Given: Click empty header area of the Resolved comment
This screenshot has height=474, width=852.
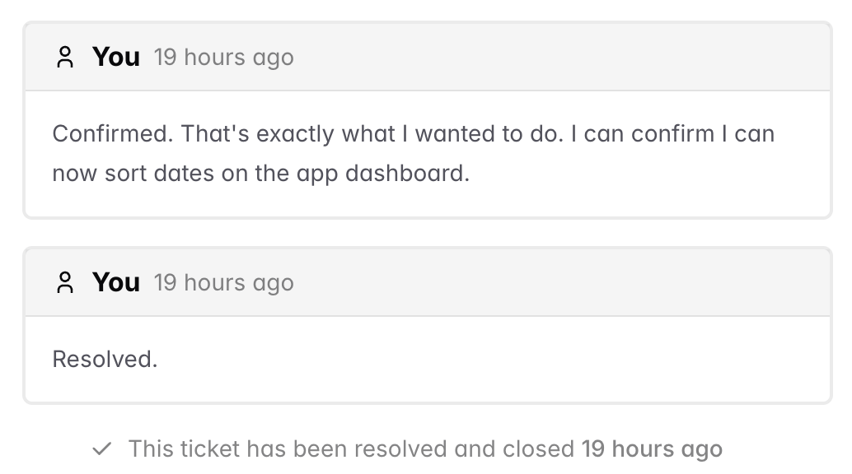Looking at the screenshot, I should pos(560,283).
